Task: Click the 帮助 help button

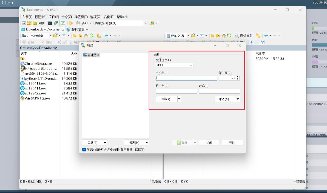Action: (232, 143)
